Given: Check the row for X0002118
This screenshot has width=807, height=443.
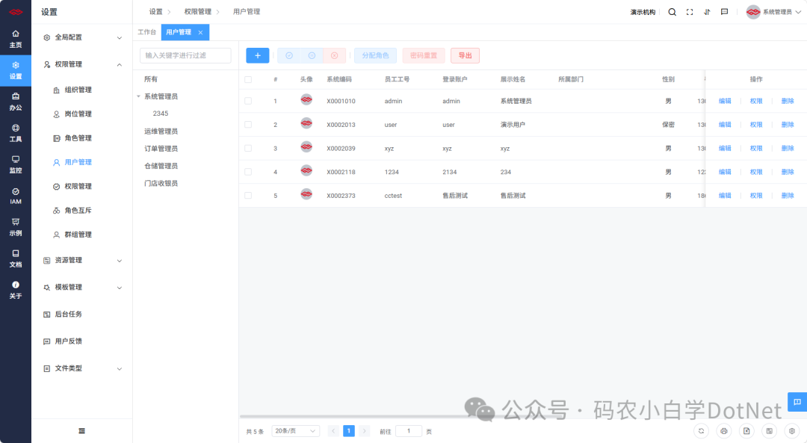Looking at the screenshot, I should click(248, 172).
